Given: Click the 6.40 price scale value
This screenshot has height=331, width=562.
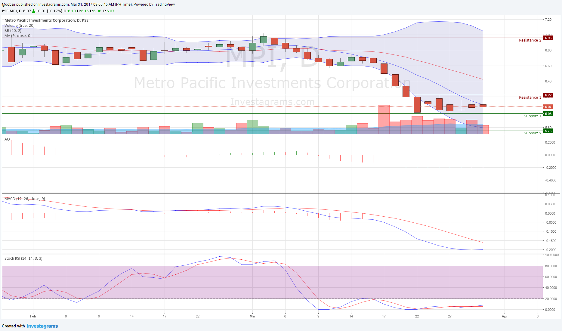Looking at the screenshot, I should [x=548, y=81].
